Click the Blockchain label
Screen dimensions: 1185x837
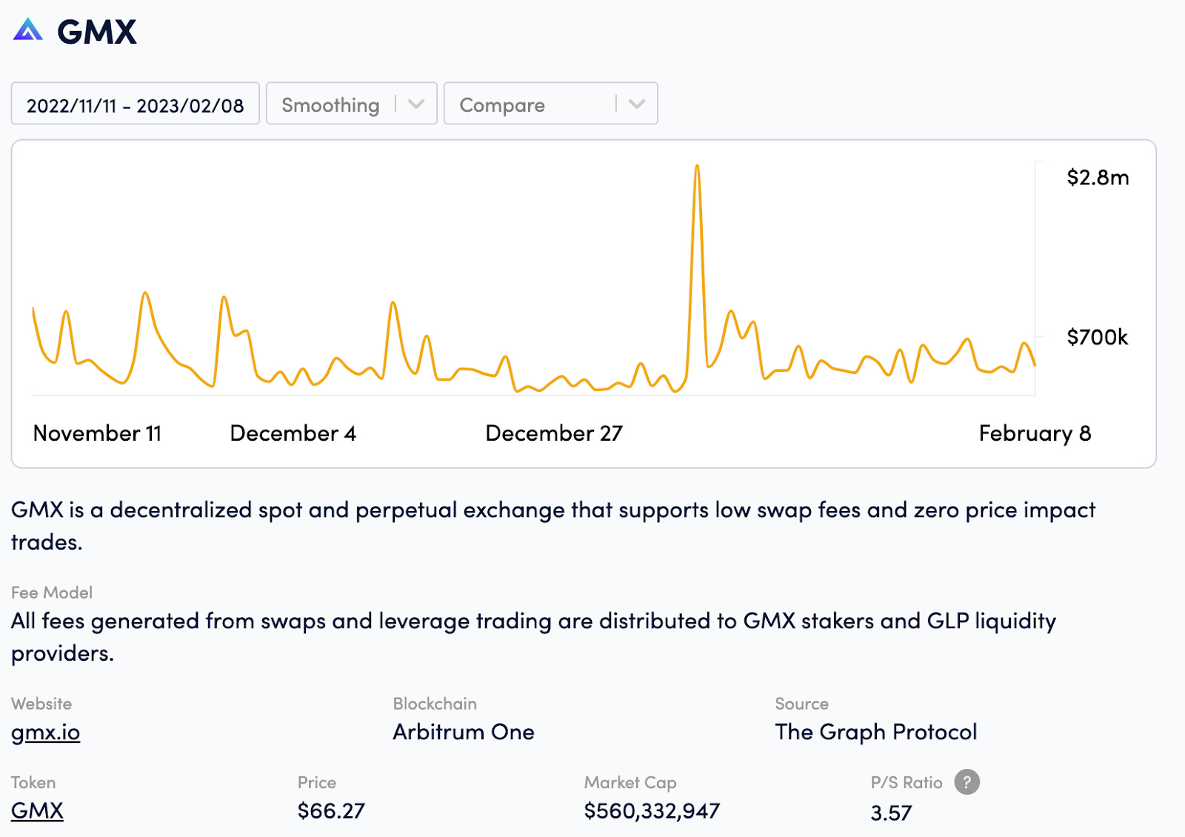pos(435,704)
